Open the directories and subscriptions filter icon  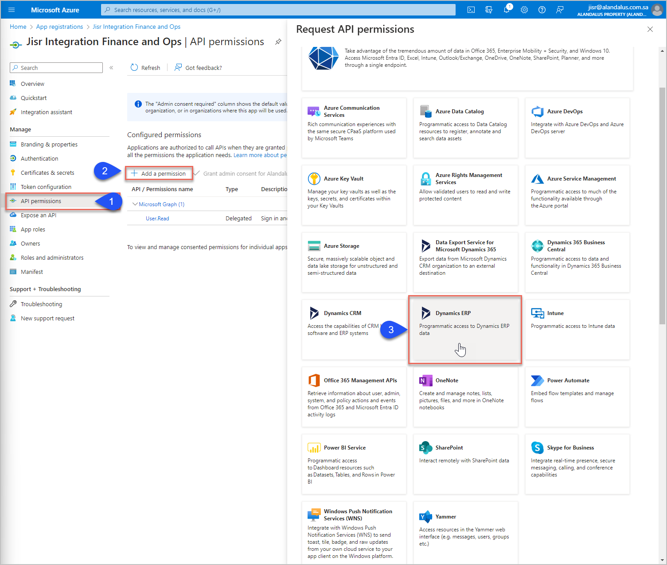click(489, 10)
